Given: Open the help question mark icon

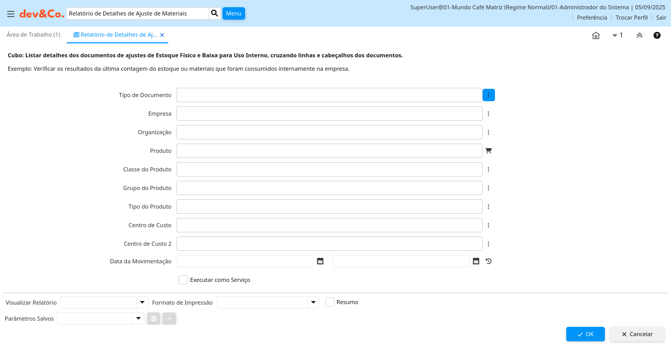Looking at the screenshot, I should click(x=657, y=36).
